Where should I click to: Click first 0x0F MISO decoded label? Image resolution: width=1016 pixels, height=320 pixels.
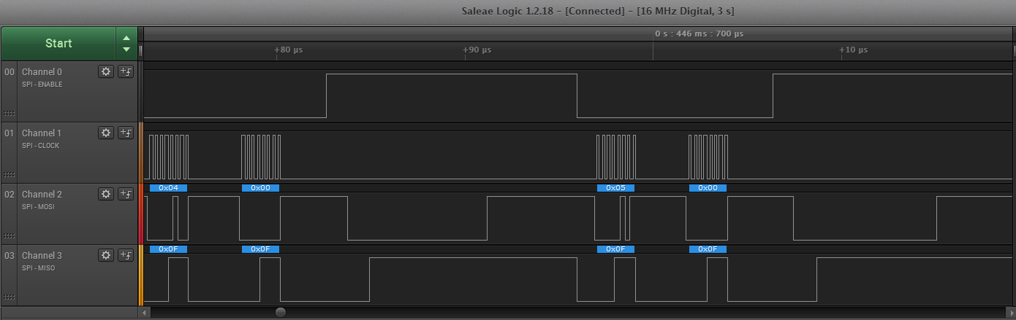pyautogui.click(x=168, y=249)
